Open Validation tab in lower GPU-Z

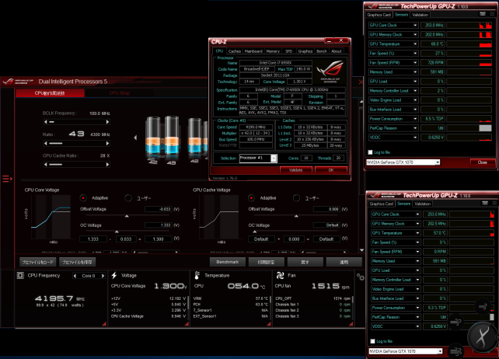click(423, 204)
